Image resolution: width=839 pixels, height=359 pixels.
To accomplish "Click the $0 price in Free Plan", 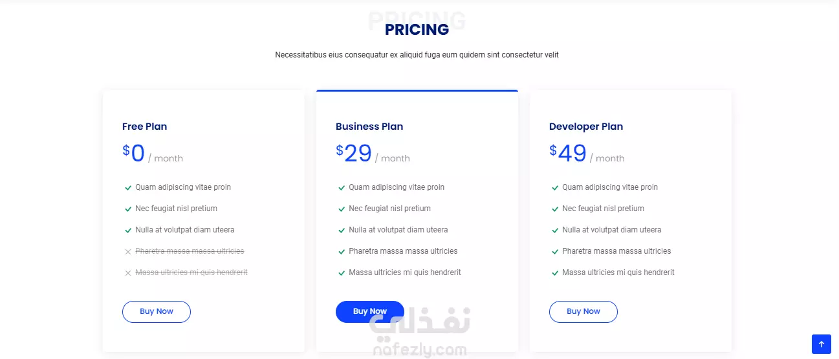I will coord(134,154).
